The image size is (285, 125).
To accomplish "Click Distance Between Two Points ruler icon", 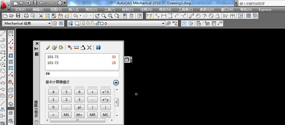I will (76, 47).
